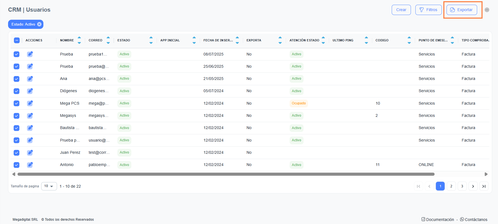Open the three-dots more options menu
This screenshot has height=224, width=498.
487,10
